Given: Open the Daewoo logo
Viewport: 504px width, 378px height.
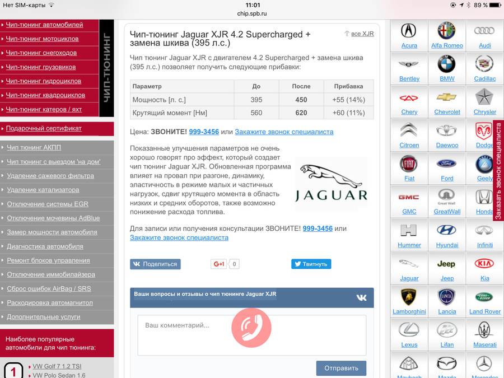Looking at the screenshot, I should coord(446,131).
